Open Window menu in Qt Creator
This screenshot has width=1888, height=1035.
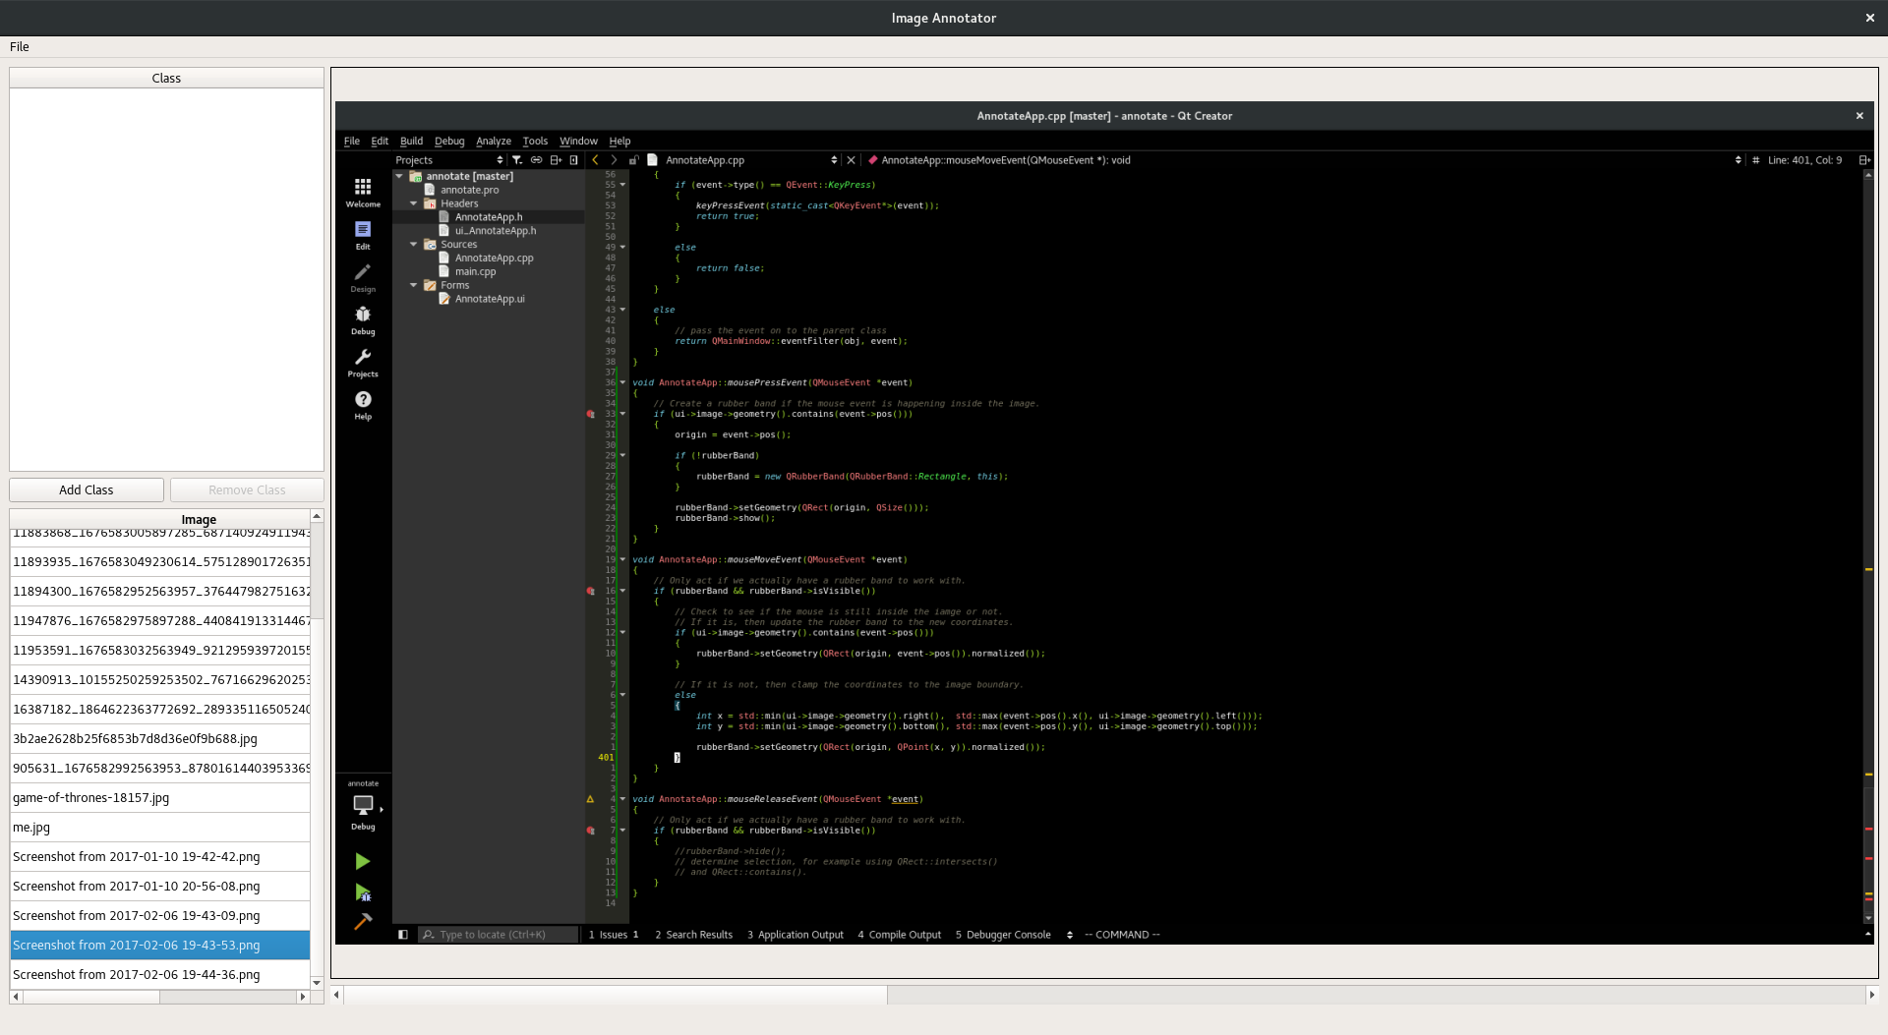click(x=578, y=141)
